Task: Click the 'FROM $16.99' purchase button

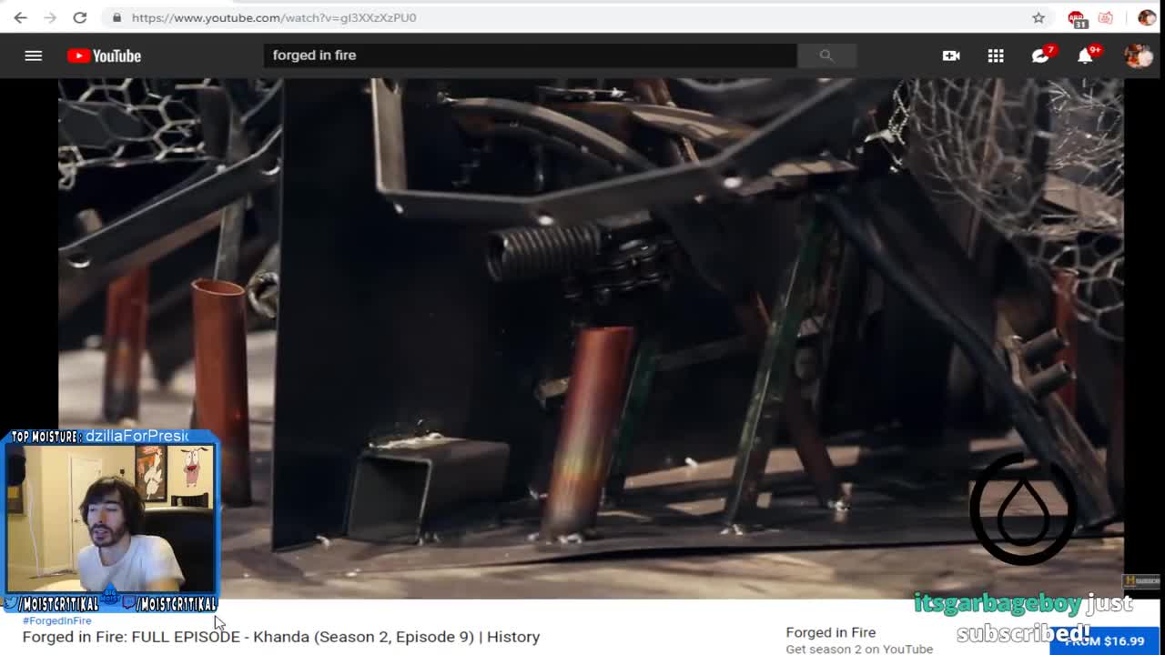Action: click(1105, 641)
